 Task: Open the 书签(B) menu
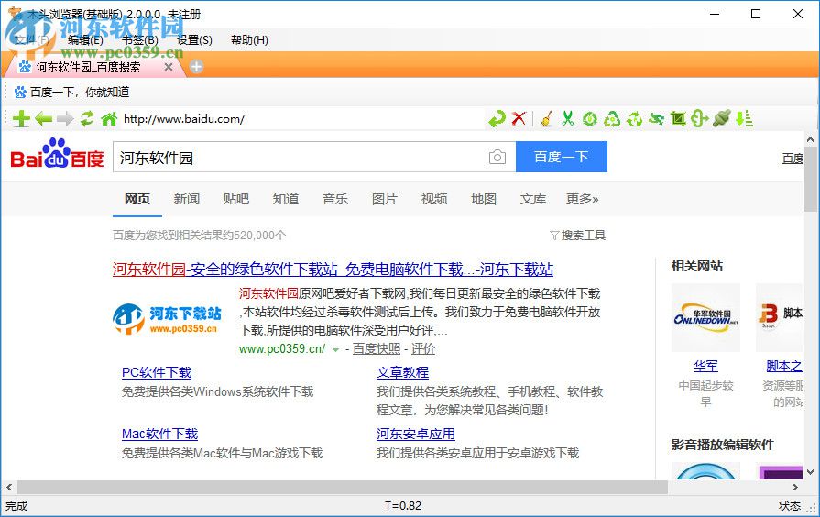pyautogui.click(x=139, y=40)
